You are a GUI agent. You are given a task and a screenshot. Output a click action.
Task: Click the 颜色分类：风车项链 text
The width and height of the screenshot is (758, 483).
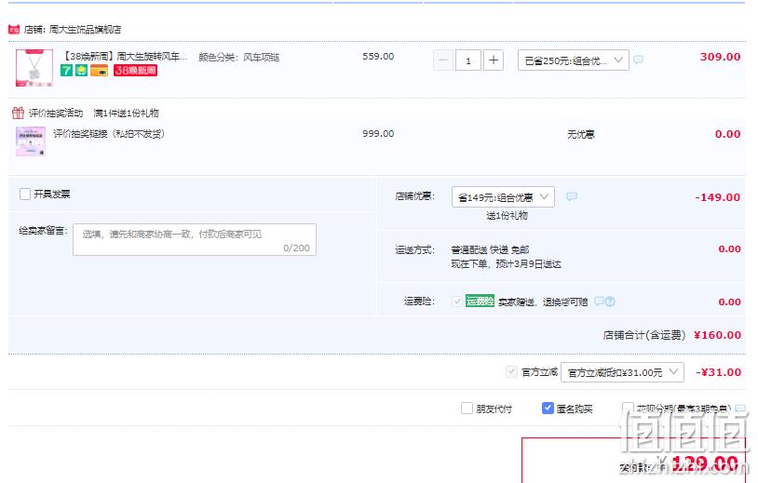click(x=238, y=58)
